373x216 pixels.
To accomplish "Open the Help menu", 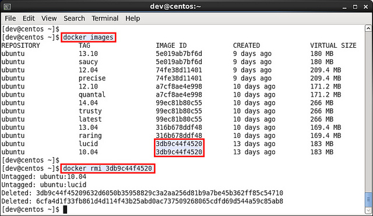I will 132,18.
